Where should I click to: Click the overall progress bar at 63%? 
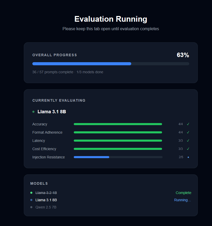(x=111, y=63)
